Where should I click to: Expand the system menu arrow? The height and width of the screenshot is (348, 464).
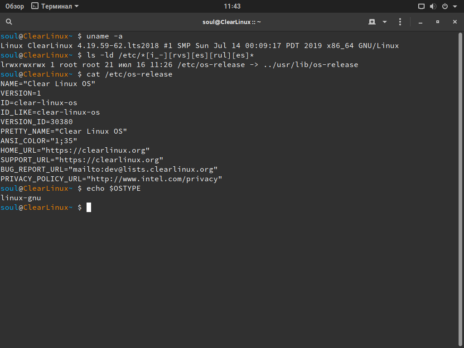click(455, 6)
